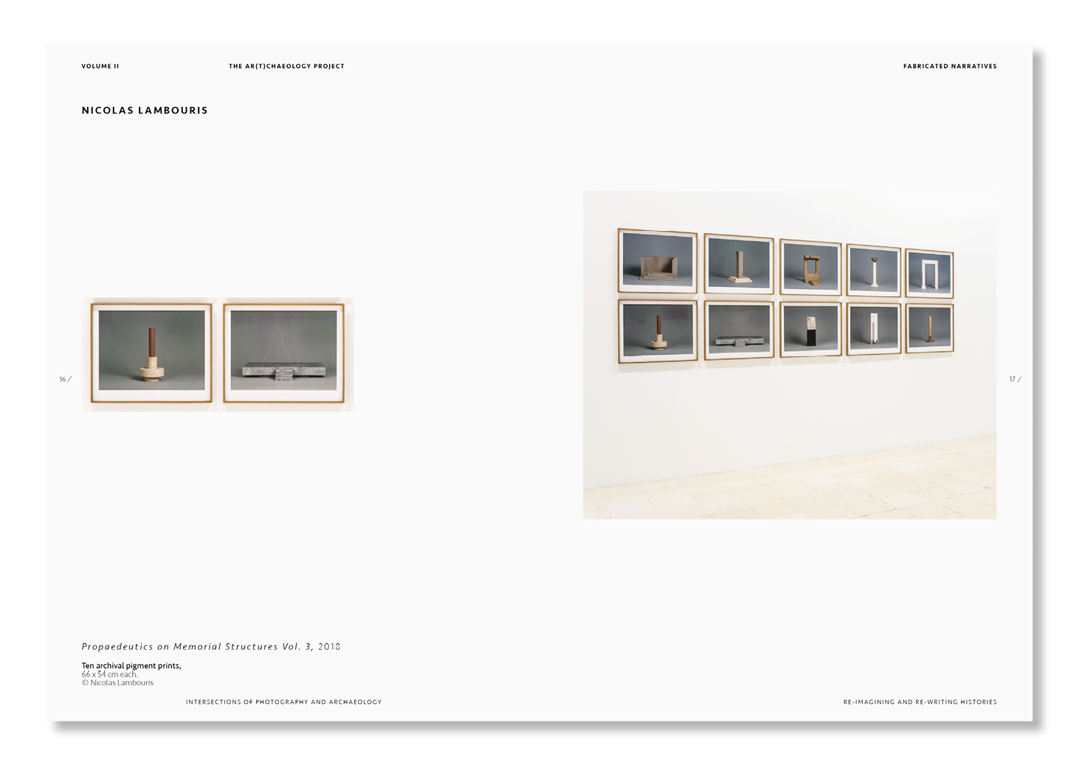Click page number 16 on the left margin
Viewport: 1079px width, 762px height.
(x=63, y=379)
